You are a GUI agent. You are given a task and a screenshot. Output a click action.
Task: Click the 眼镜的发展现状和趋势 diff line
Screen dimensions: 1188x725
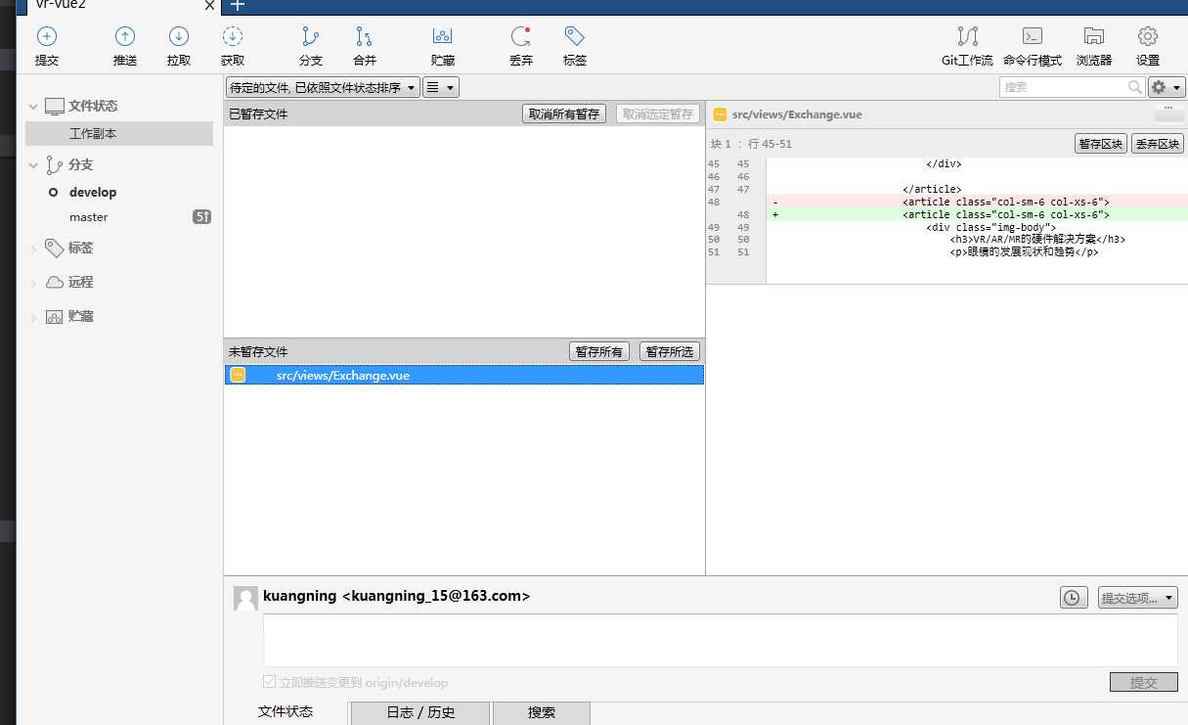pos(1024,251)
